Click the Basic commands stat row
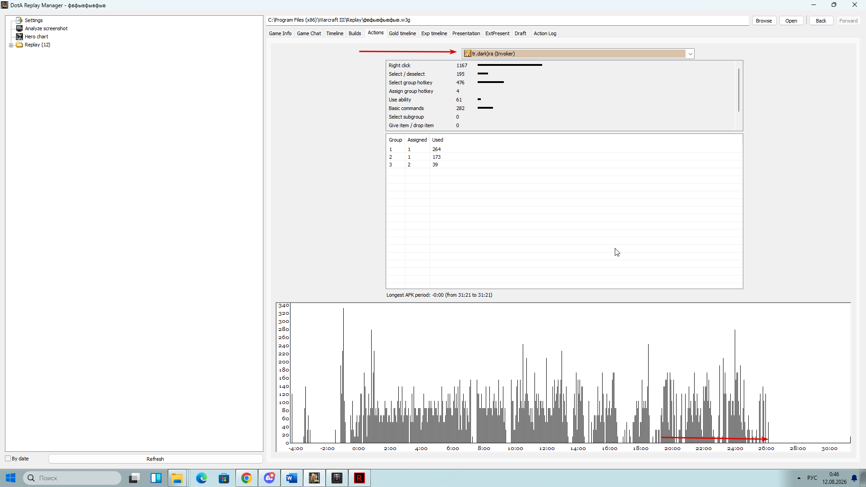Image resolution: width=866 pixels, height=487 pixels. (x=561, y=108)
